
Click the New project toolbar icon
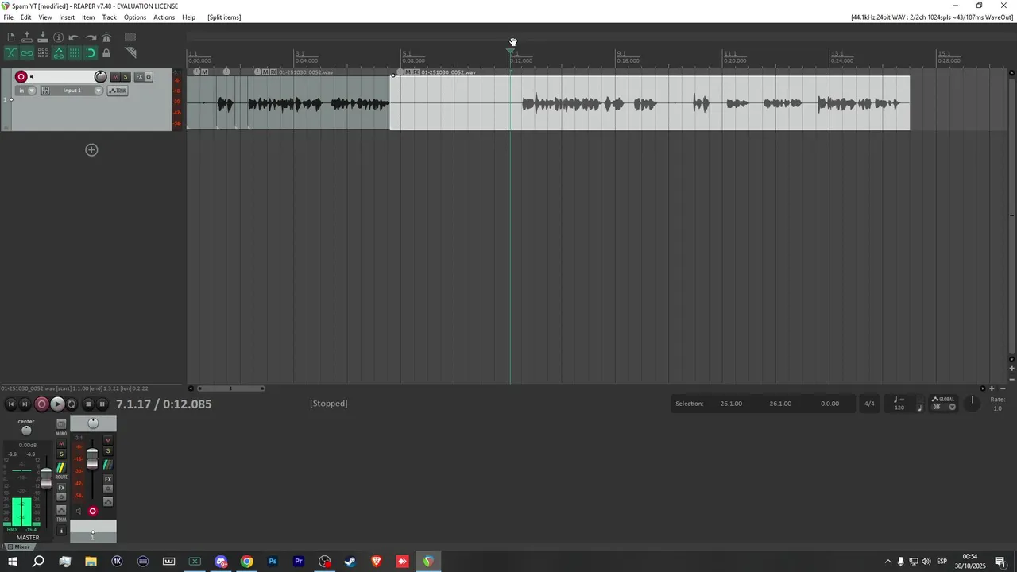point(11,37)
